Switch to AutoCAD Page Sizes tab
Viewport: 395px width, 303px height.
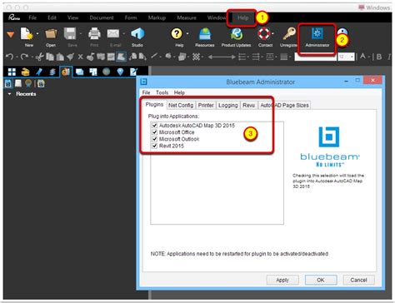284,106
